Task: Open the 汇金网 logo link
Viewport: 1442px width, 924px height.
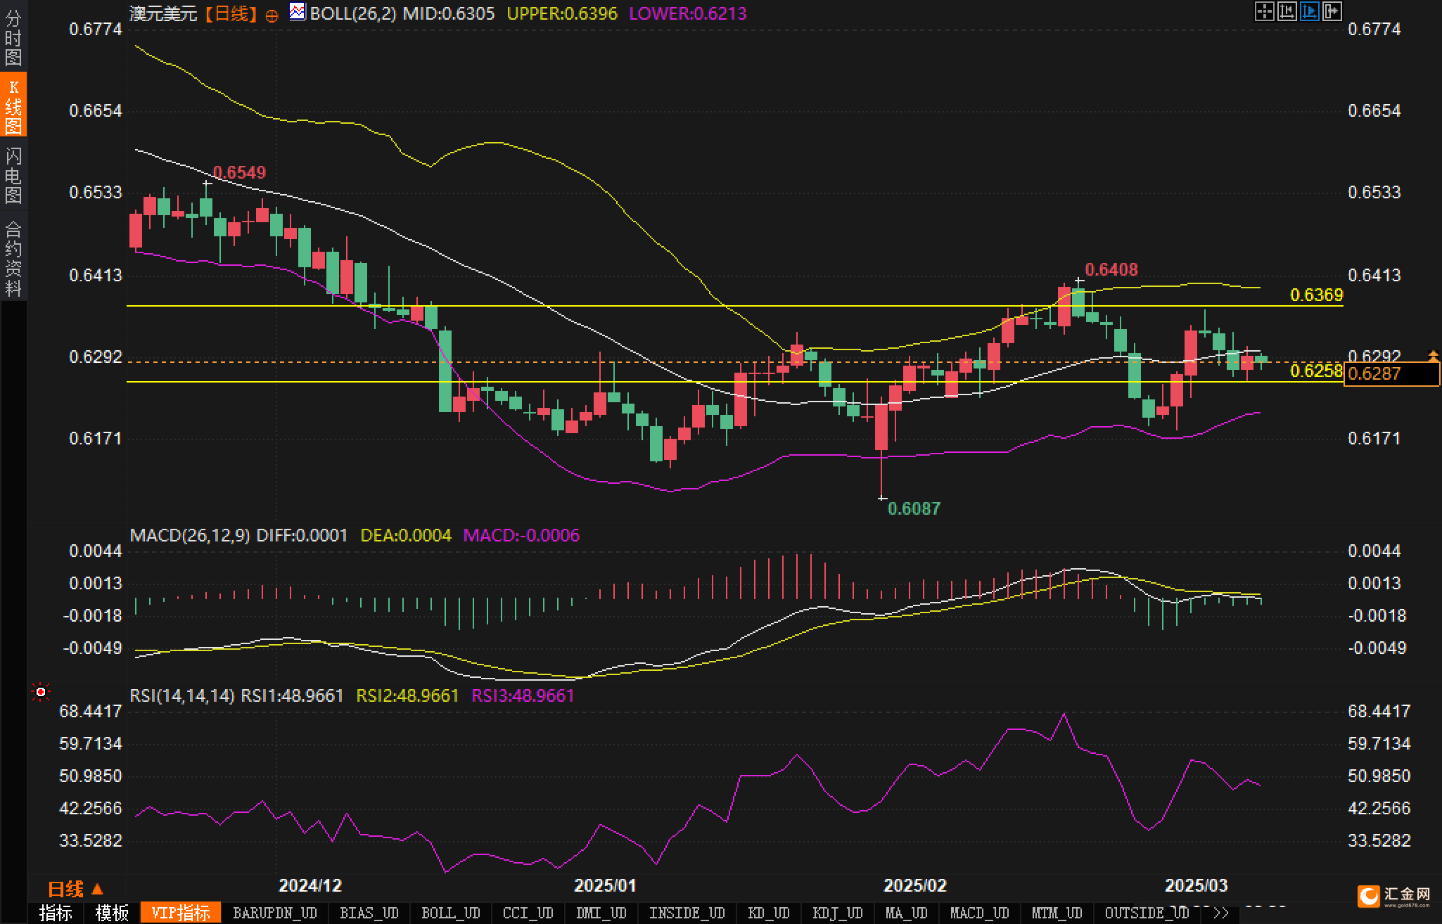Action: [x=1395, y=896]
